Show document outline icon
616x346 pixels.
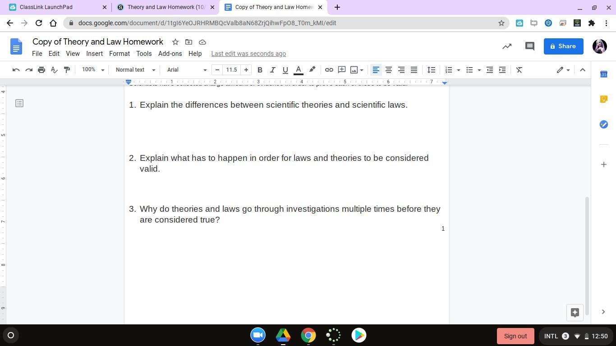pos(19,103)
